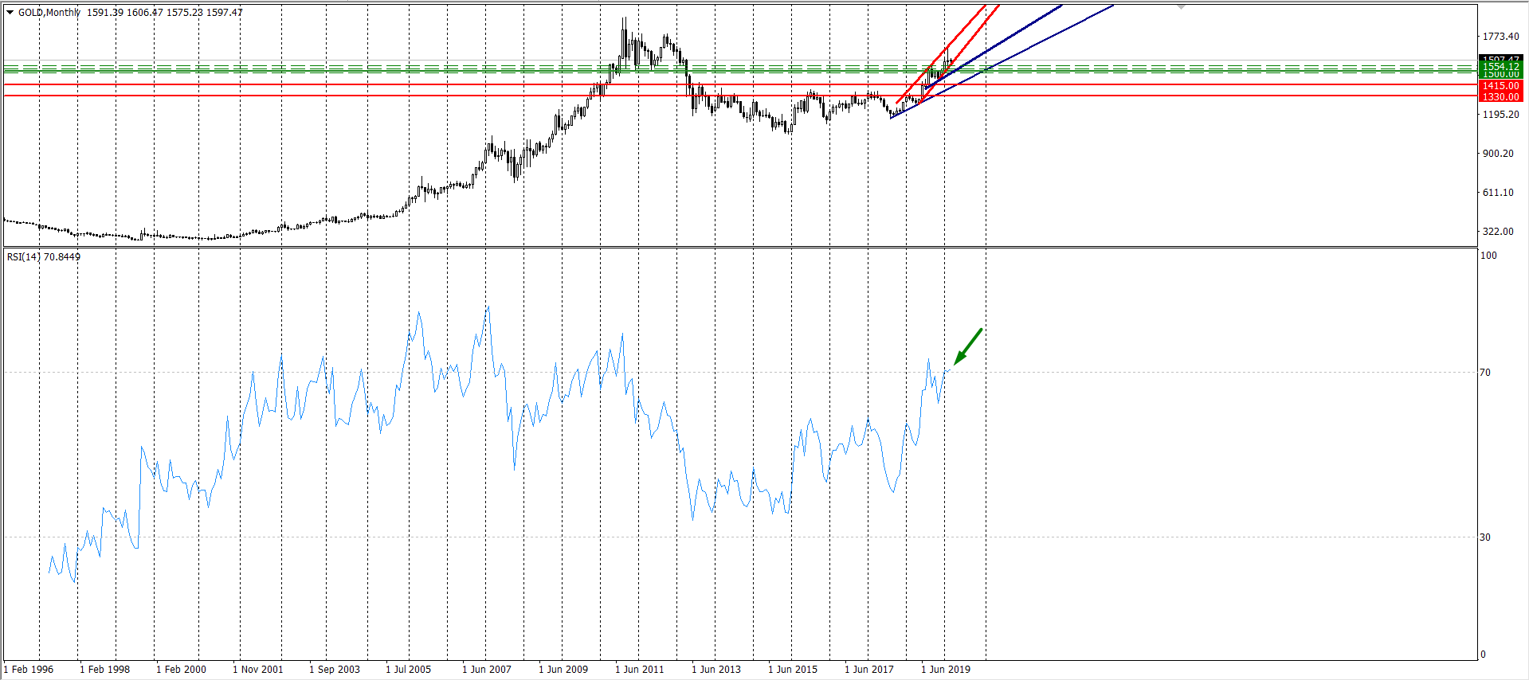
Task: Click the GOLD,Monthly chart title text
Action: (49, 13)
